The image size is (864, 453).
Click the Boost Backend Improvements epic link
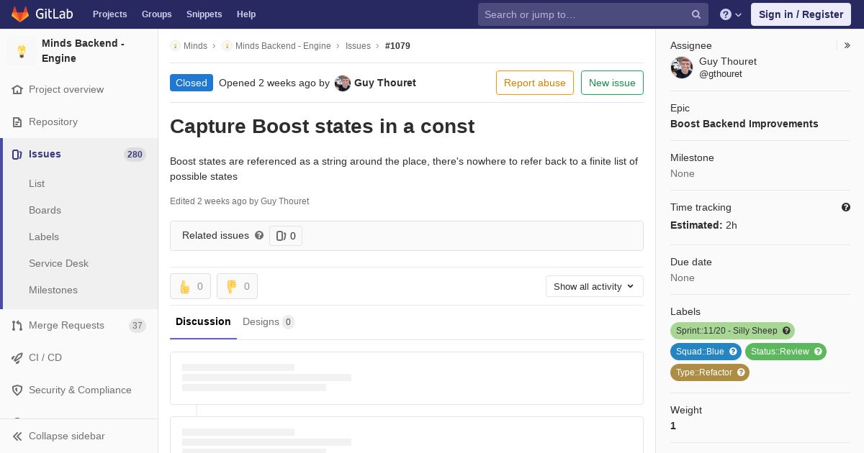pyautogui.click(x=744, y=124)
